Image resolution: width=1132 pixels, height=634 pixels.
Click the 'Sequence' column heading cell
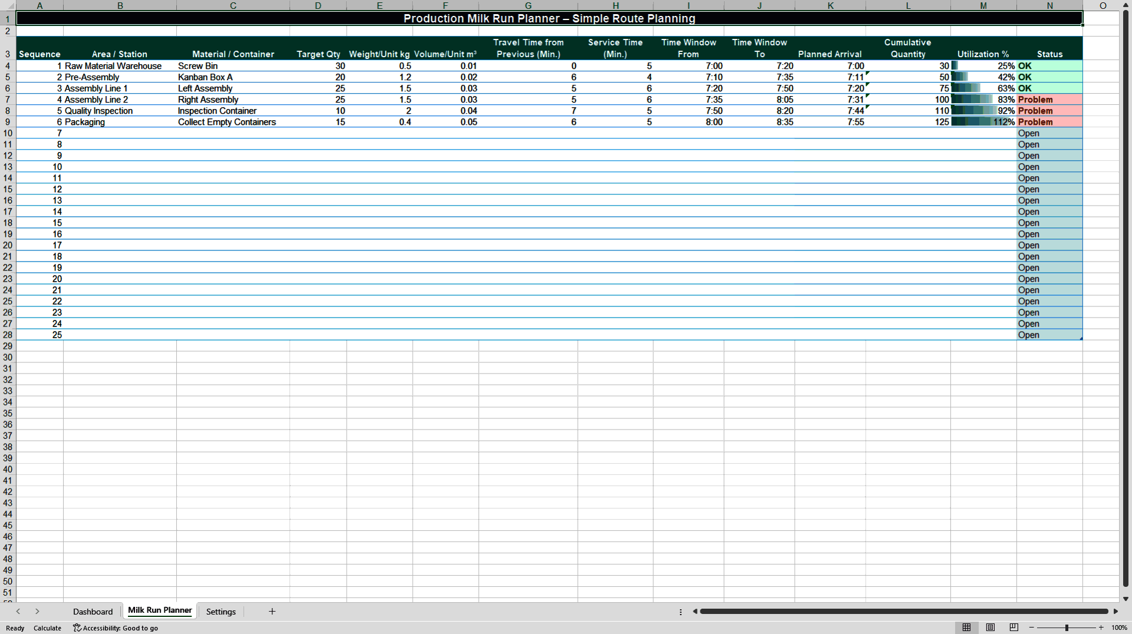[40, 48]
